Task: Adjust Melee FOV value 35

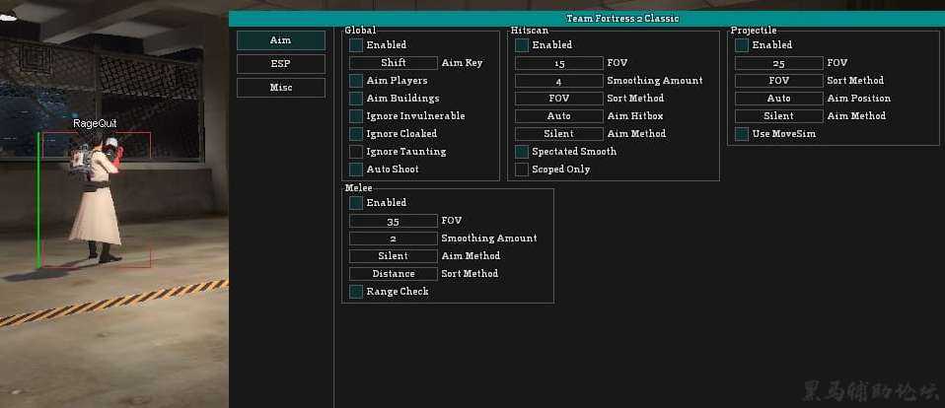Action: pos(394,221)
